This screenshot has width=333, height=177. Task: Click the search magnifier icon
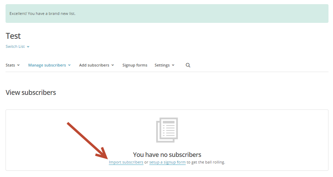(x=188, y=65)
